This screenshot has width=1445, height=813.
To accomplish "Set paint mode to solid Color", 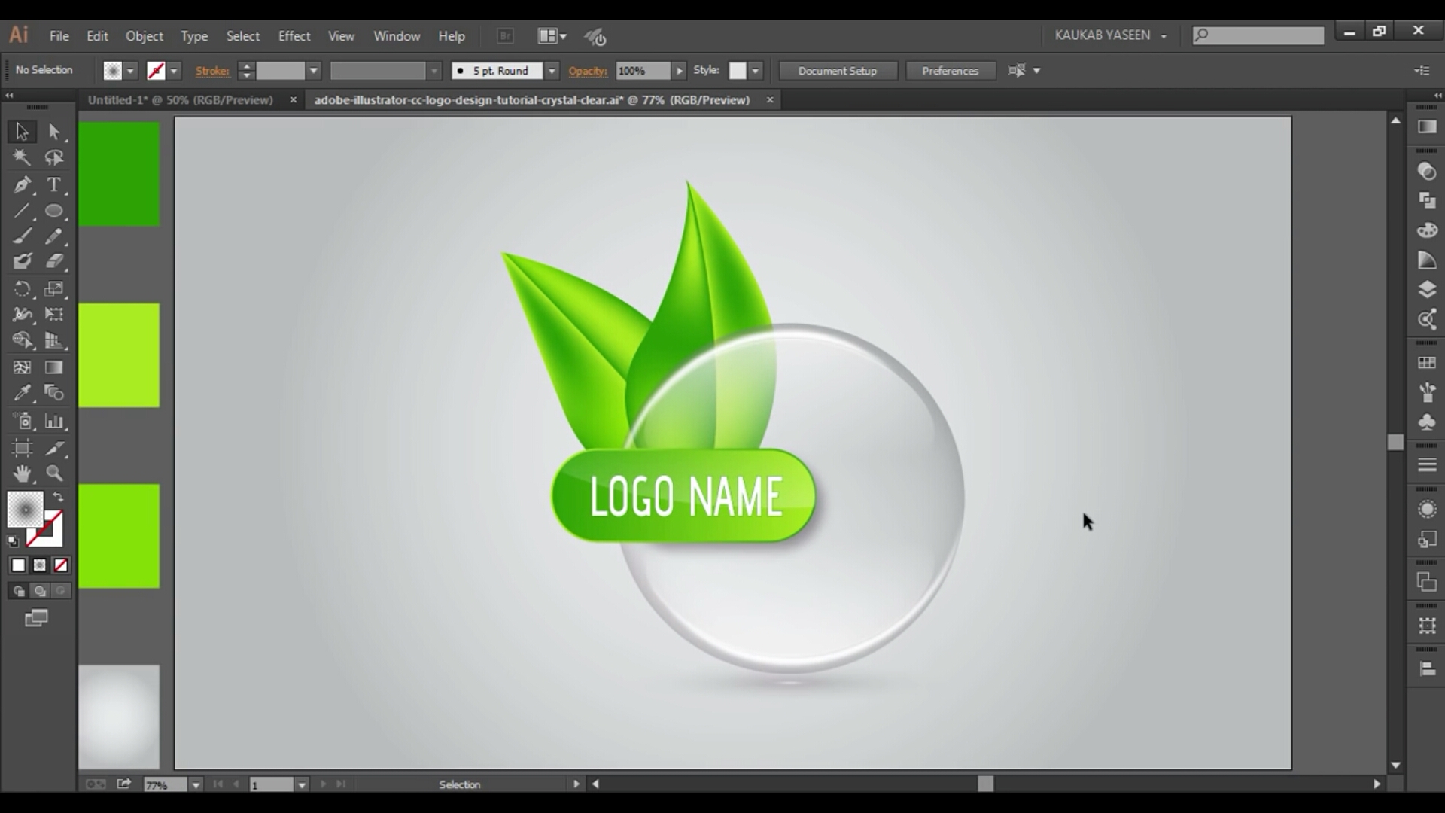I will 18,565.
